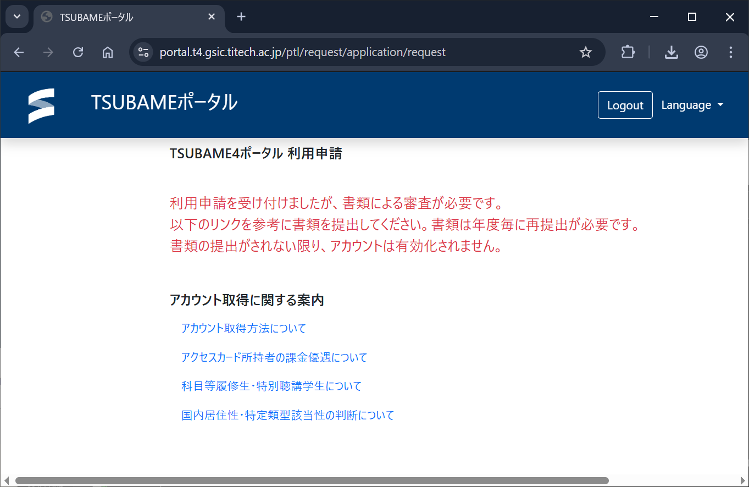Open the browser extensions puzzle icon
Screen dimensions: 749x487
[628, 52]
